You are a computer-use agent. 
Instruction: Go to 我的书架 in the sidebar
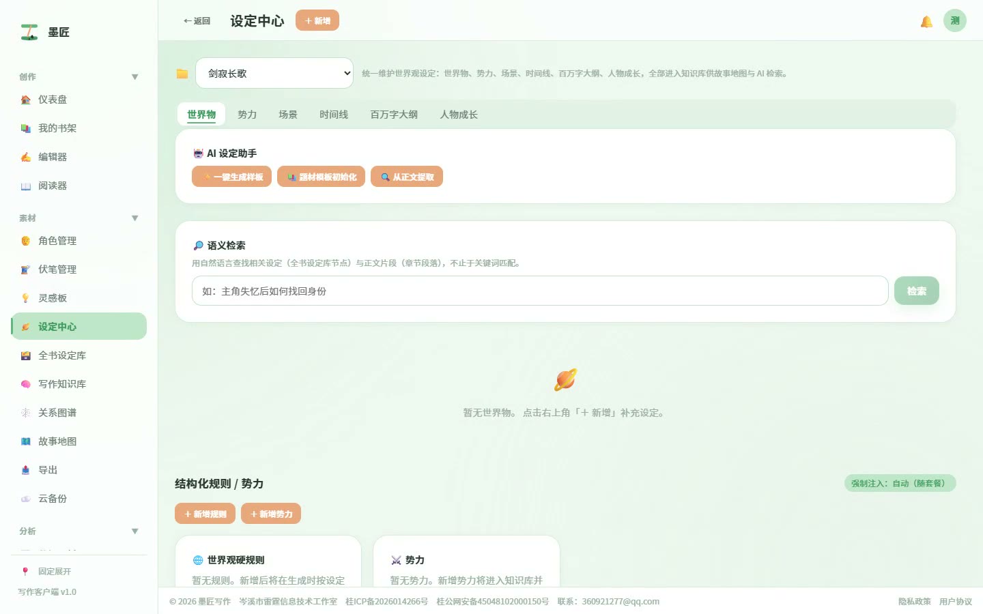point(79,128)
